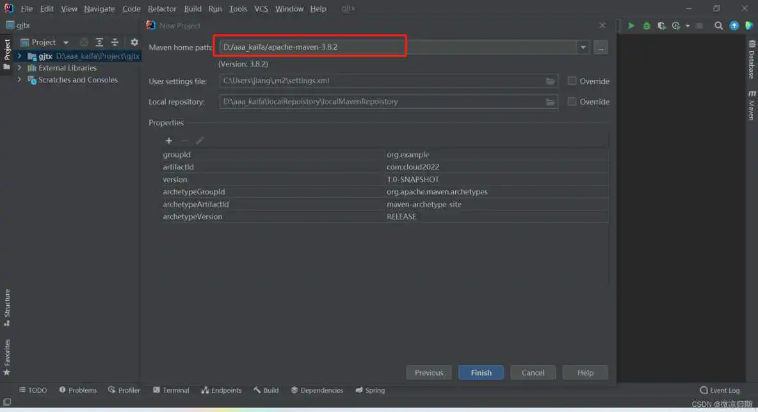Click the Finish button
This screenshot has height=412, width=758.
click(x=481, y=372)
